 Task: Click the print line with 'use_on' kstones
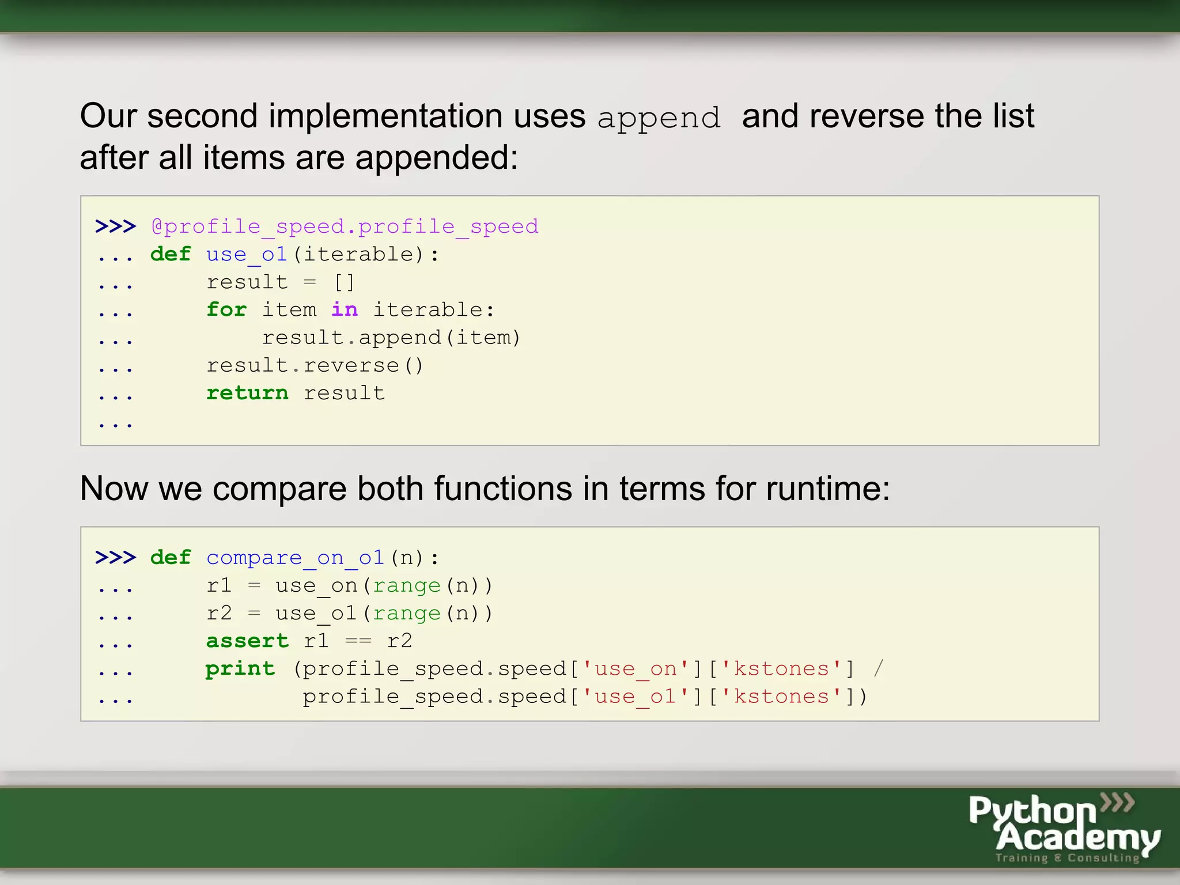[x=544, y=669]
